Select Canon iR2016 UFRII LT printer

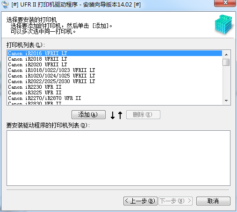point(115,53)
